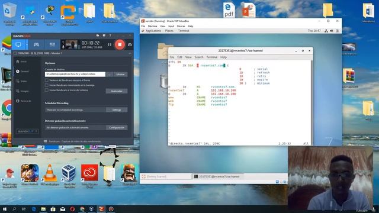Open CentOS Places menu
379x213 pixels.
(x=169, y=31)
